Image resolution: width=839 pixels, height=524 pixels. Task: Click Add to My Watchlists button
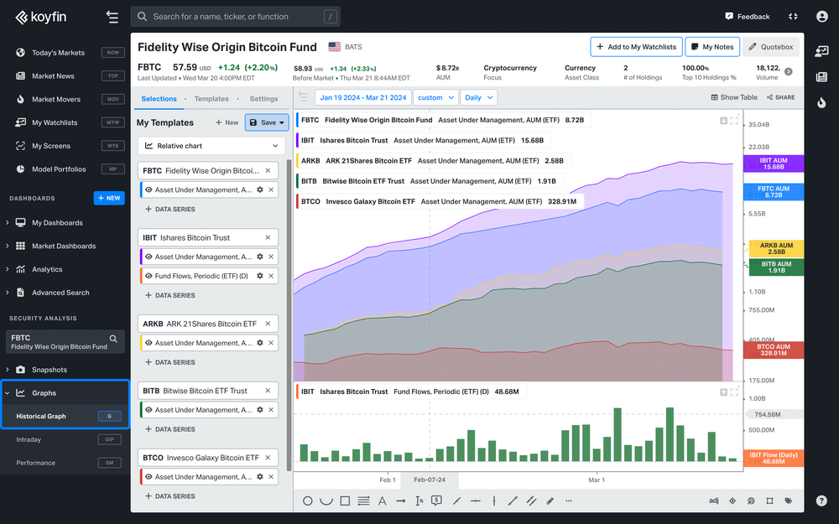point(636,46)
